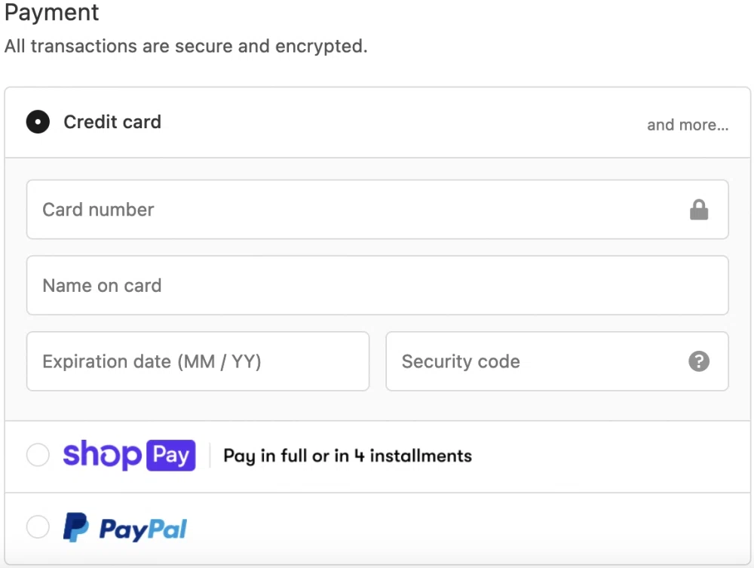Choose the PayPal radio button

click(38, 527)
